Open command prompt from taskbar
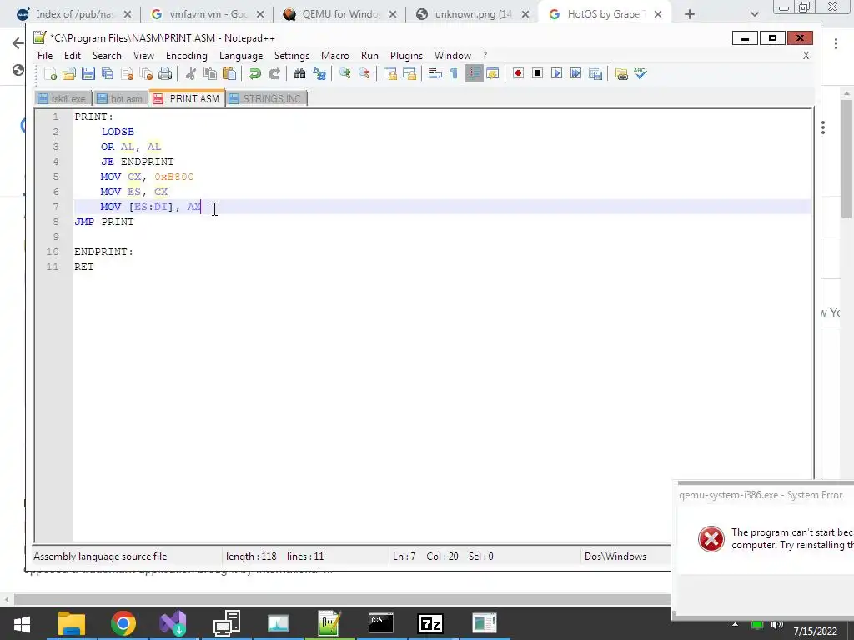This screenshot has width=854, height=640. coord(380,623)
